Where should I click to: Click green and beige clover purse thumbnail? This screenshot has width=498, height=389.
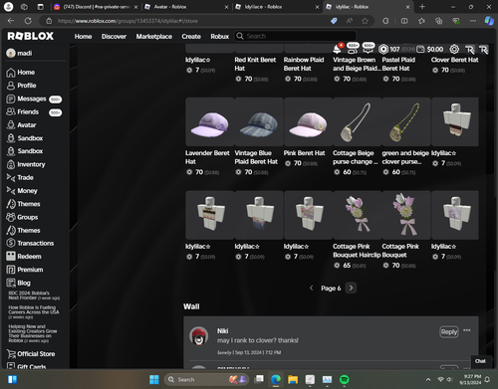(x=406, y=121)
